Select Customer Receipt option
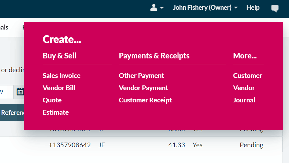 [x=145, y=100]
